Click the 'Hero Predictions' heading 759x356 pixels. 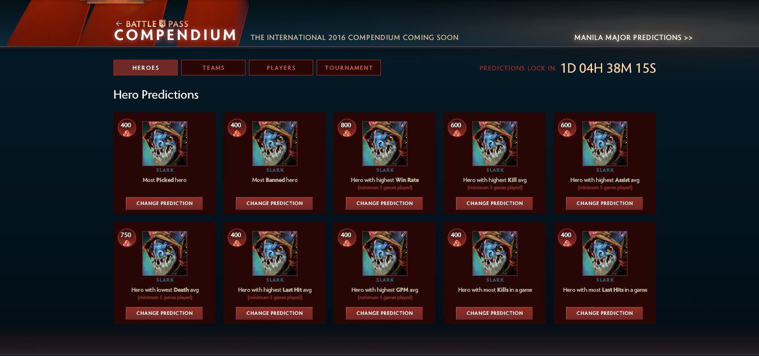(156, 95)
